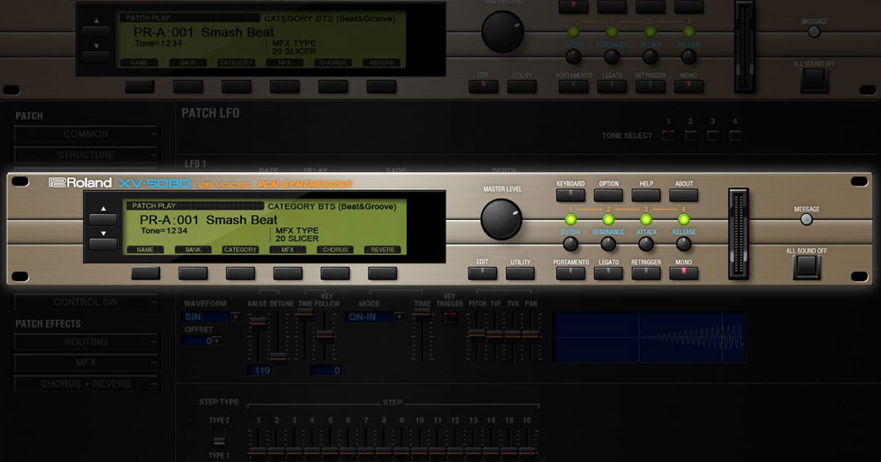This screenshot has width=881, height=462.
Task: Enable the Portamento switch
Action: pyautogui.click(x=570, y=273)
